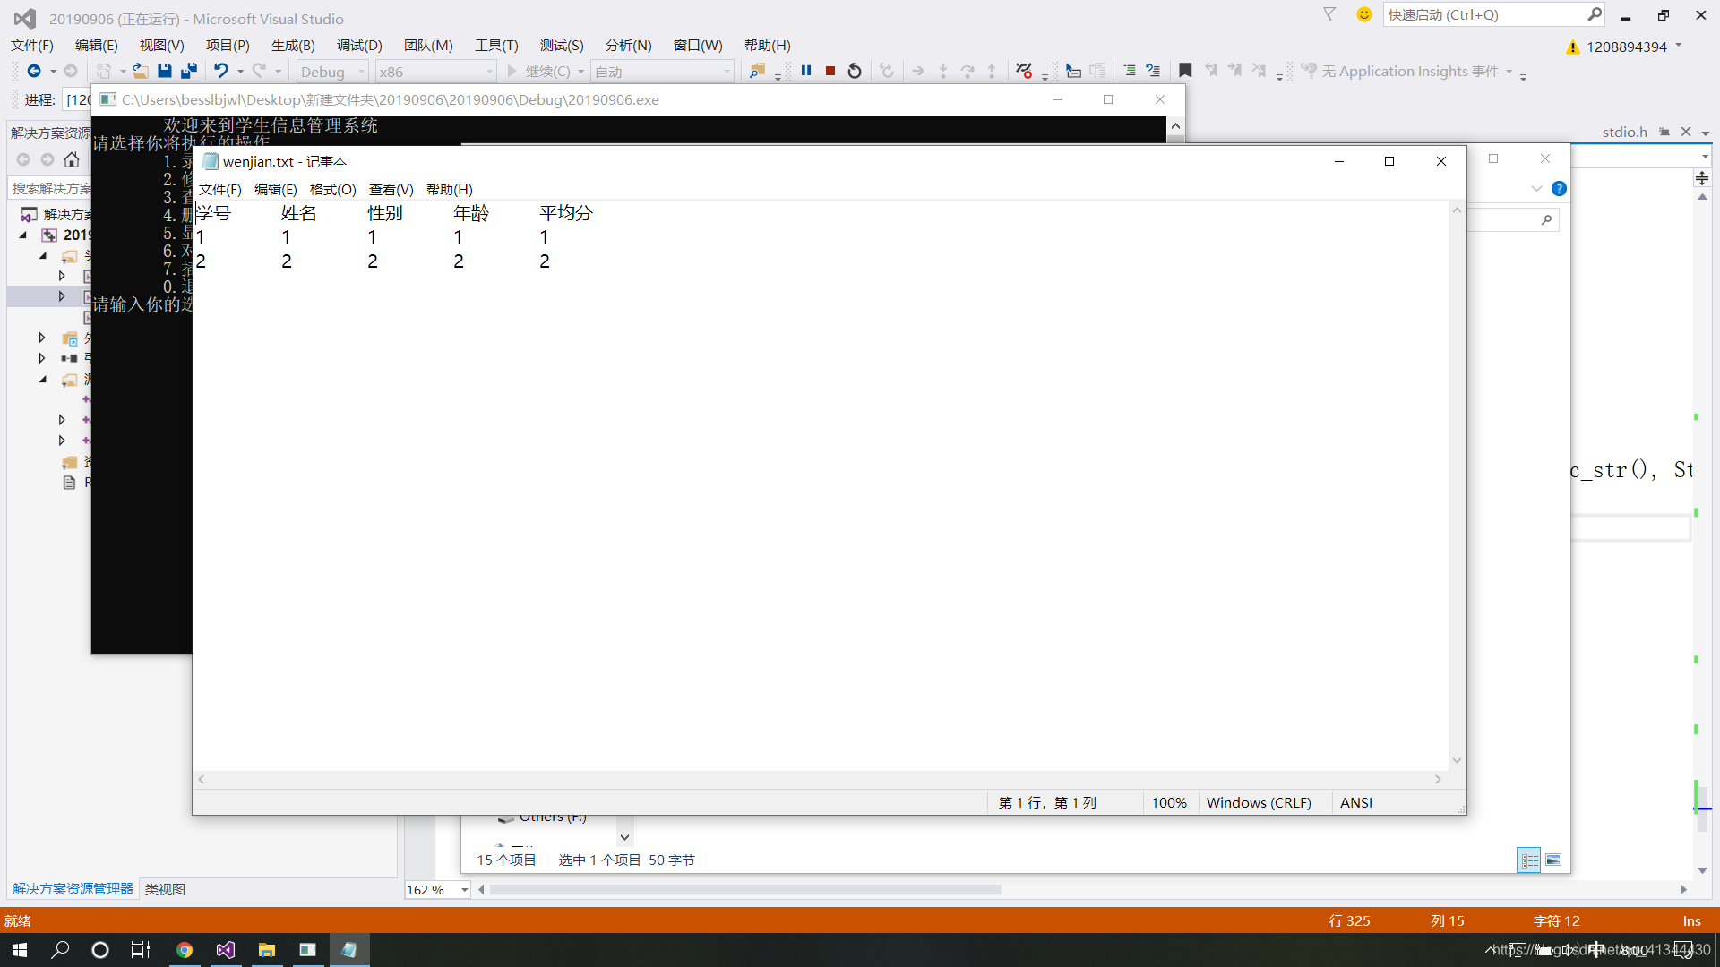Open Visual Studio 工具(T) menu

pyautogui.click(x=496, y=45)
